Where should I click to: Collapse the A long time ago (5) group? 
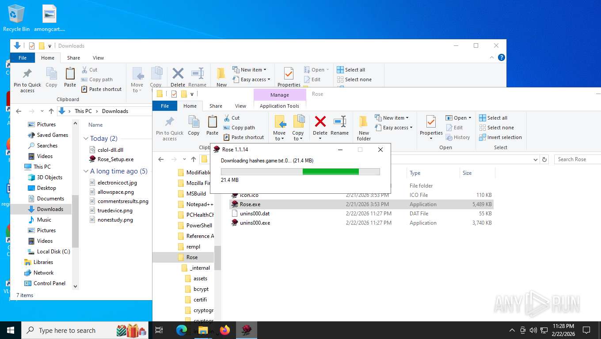pos(86,171)
